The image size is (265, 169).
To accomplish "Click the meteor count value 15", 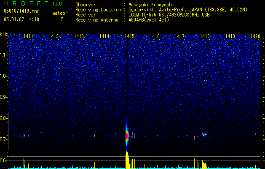I will (61, 19).
